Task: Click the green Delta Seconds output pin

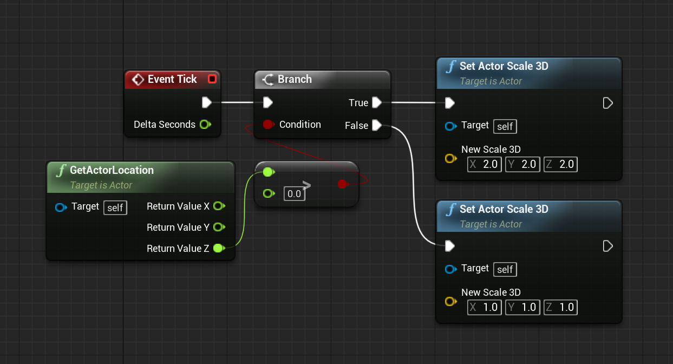Action: [x=205, y=125]
